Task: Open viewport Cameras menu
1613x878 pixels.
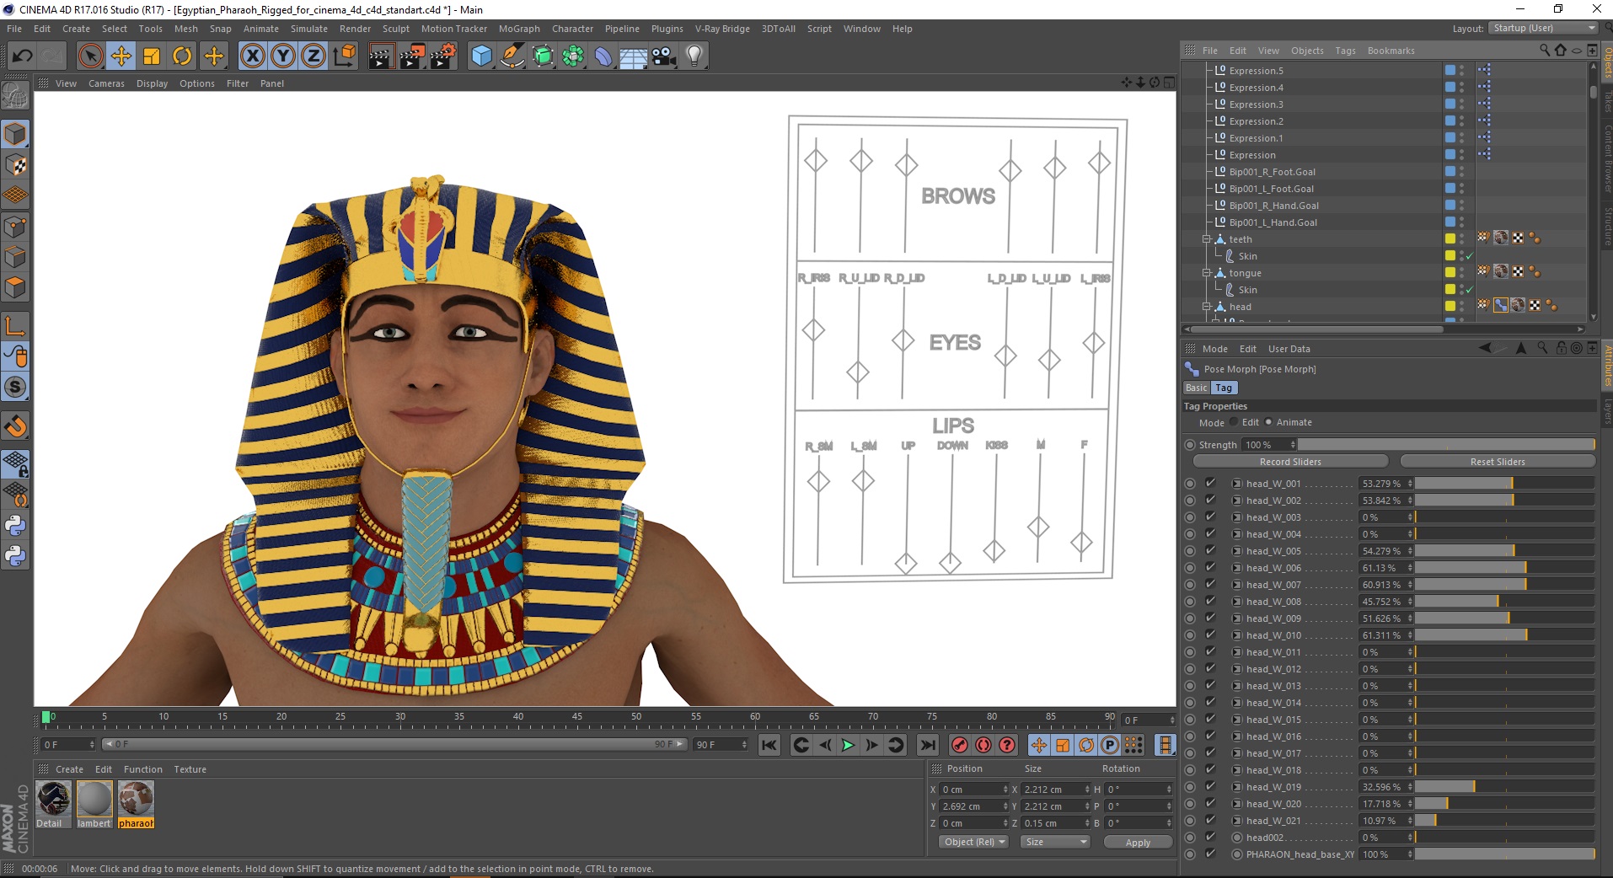Action: pos(106,83)
